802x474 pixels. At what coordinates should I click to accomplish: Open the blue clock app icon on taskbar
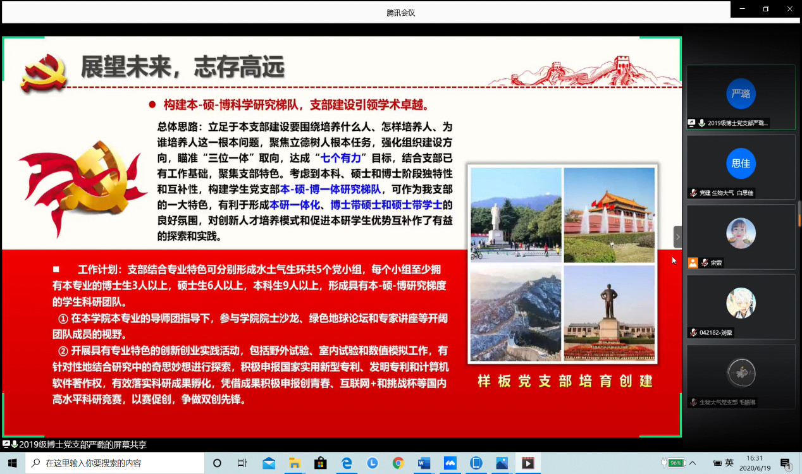[x=373, y=463]
